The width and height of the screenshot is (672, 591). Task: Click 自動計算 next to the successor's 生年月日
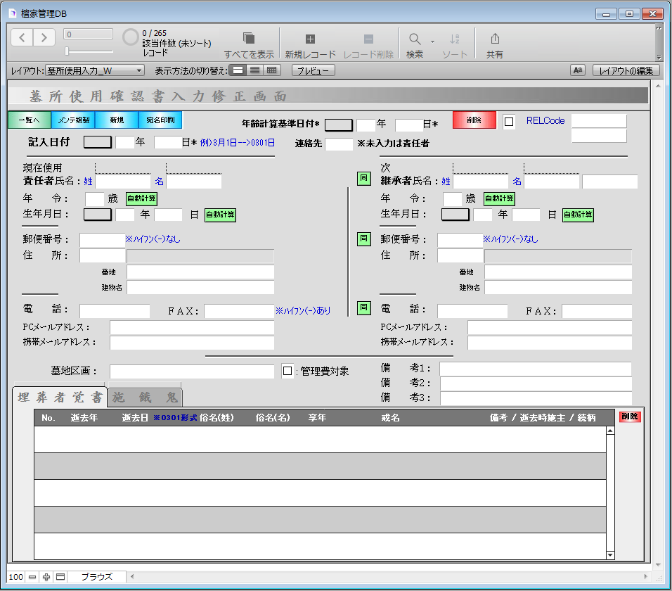tap(578, 215)
